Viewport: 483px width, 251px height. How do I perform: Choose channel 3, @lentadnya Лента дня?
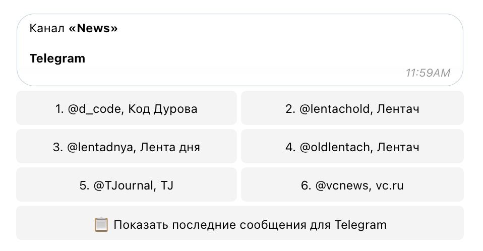coord(126,147)
